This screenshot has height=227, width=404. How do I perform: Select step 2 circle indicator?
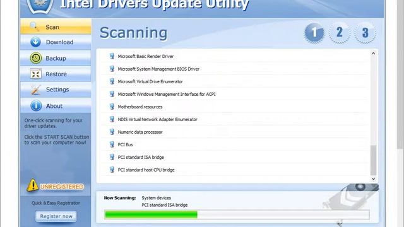point(340,33)
